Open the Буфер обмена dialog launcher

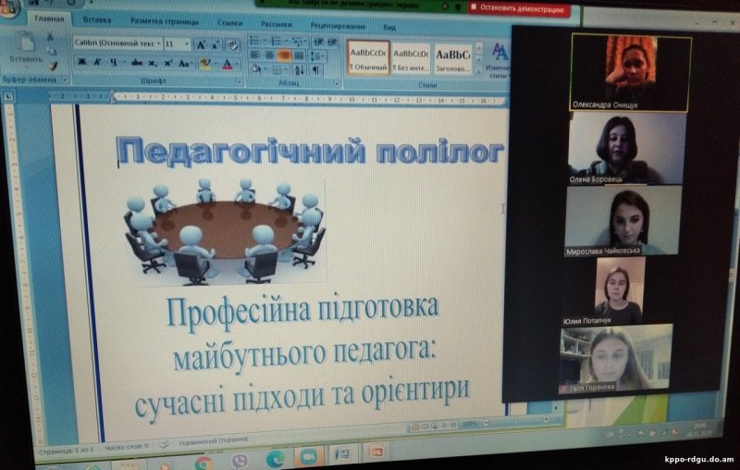pos(65,80)
